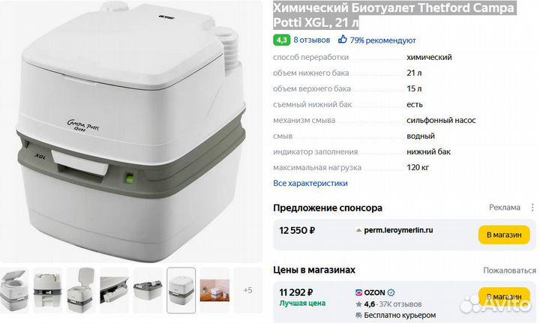The image size is (540, 323).
Task: Open the three-dot menu beside Реклама
Action: (532, 208)
